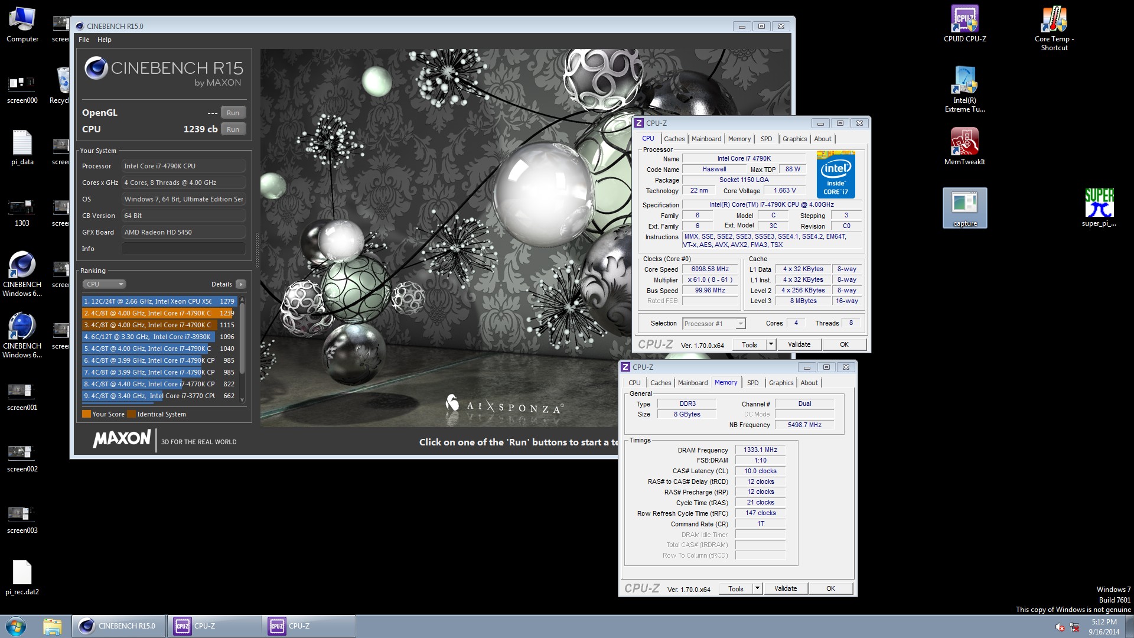Click Tools button in top CPU-Z
Image resolution: width=1134 pixels, height=638 pixels.
click(x=750, y=344)
